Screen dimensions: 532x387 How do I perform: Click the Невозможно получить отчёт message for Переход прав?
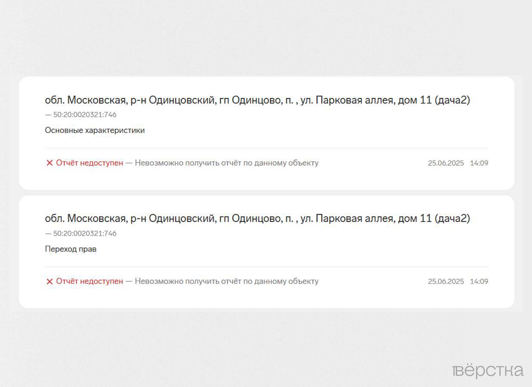227,281
